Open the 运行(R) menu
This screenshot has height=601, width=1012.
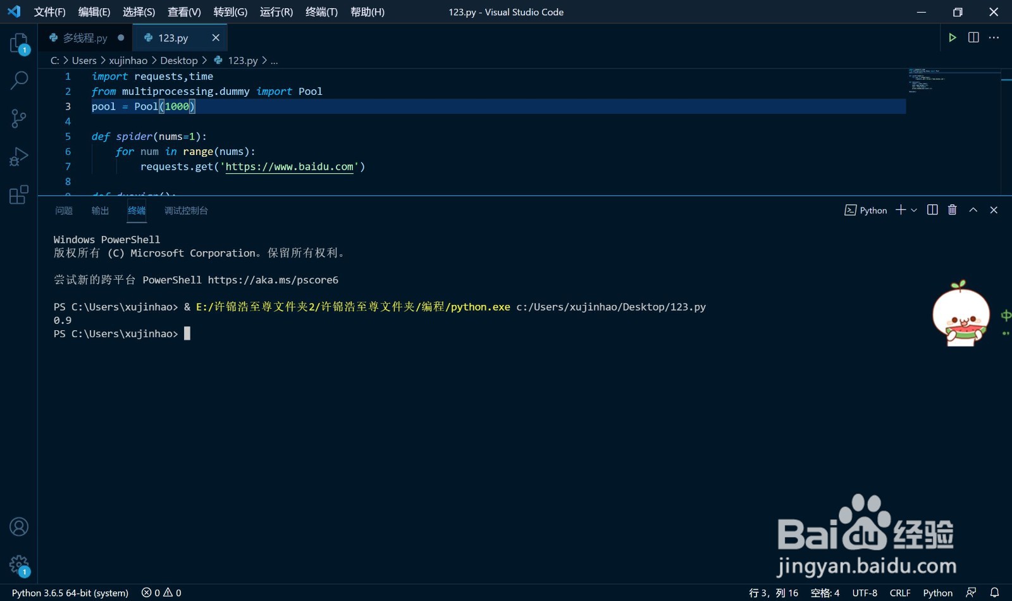[276, 12]
